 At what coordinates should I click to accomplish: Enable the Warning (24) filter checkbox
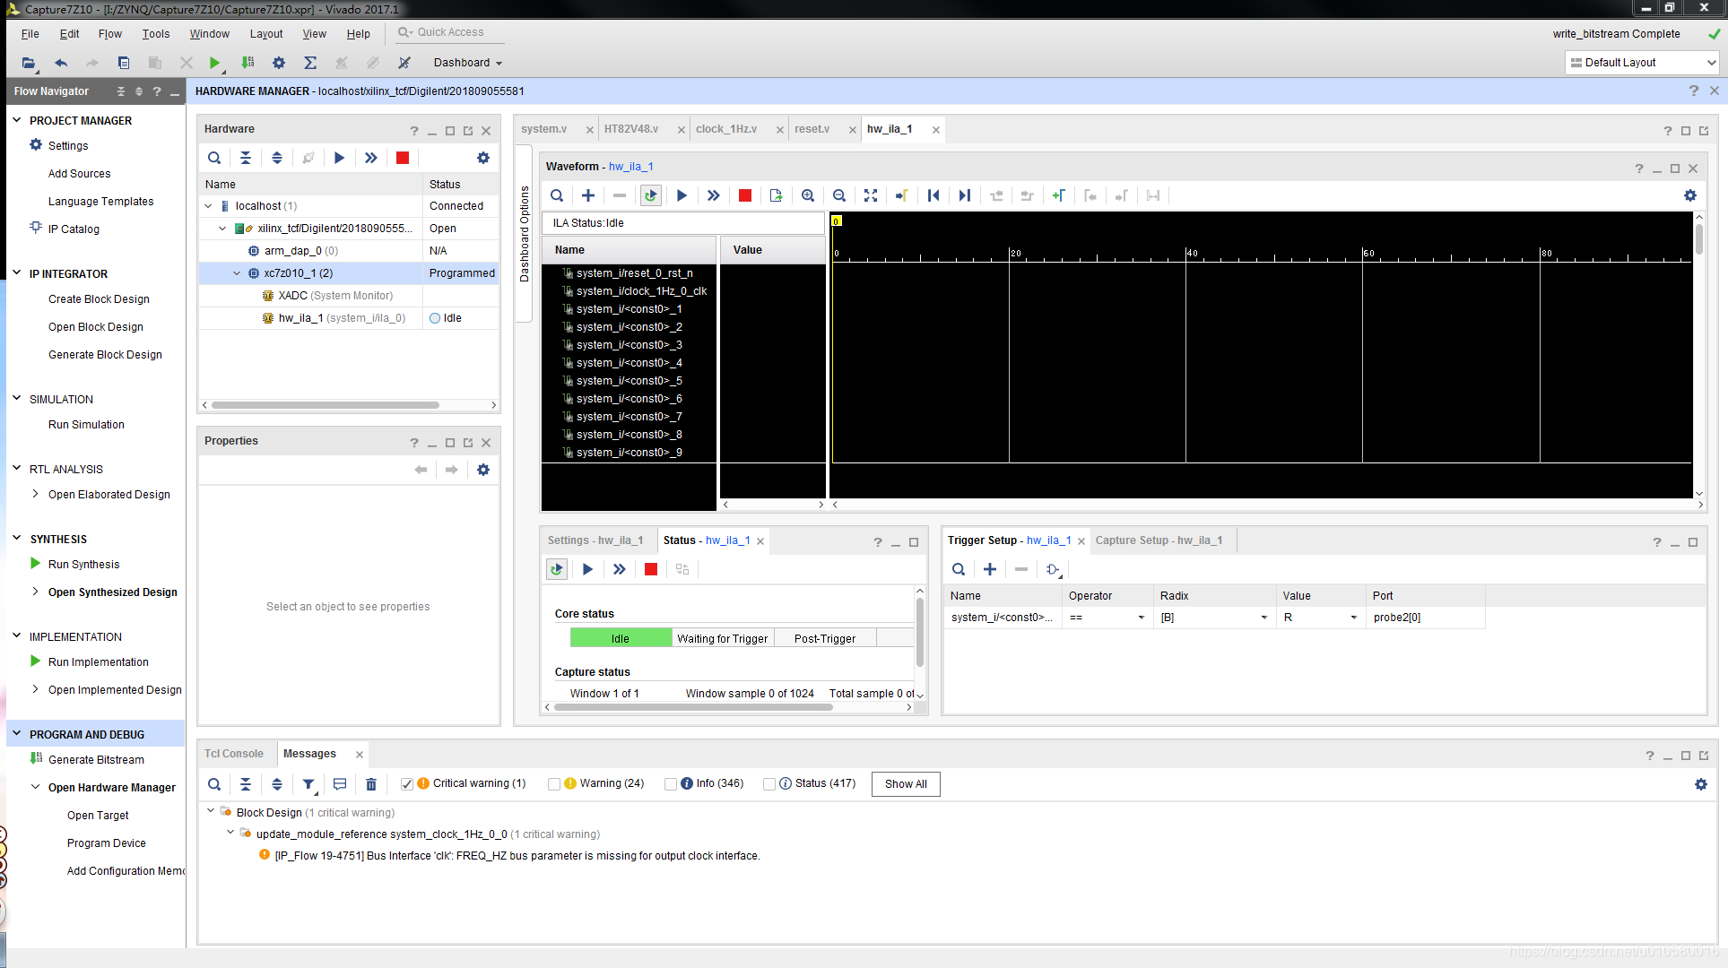pos(554,784)
